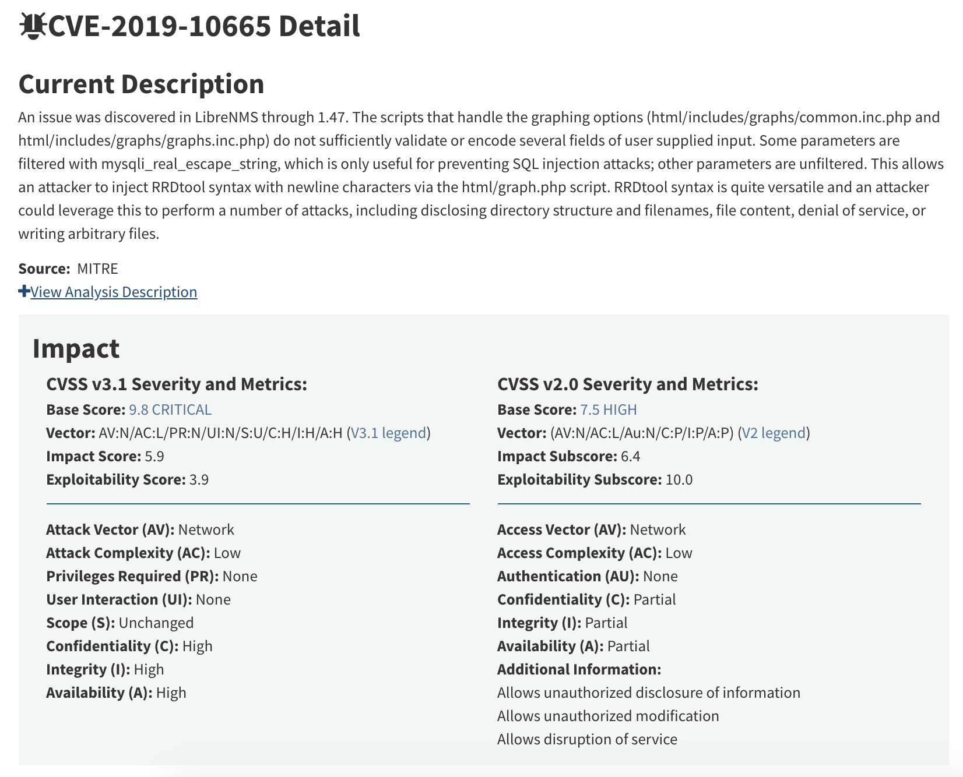Viewport: 963px width, 777px height.
Task: Click the MITRE source label
Action: click(99, 268)
